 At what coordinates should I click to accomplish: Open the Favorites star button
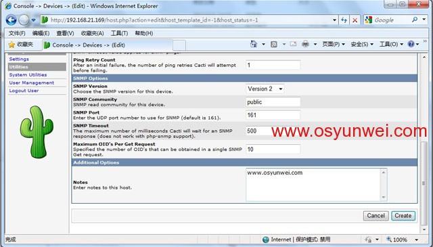click(21, 45)
